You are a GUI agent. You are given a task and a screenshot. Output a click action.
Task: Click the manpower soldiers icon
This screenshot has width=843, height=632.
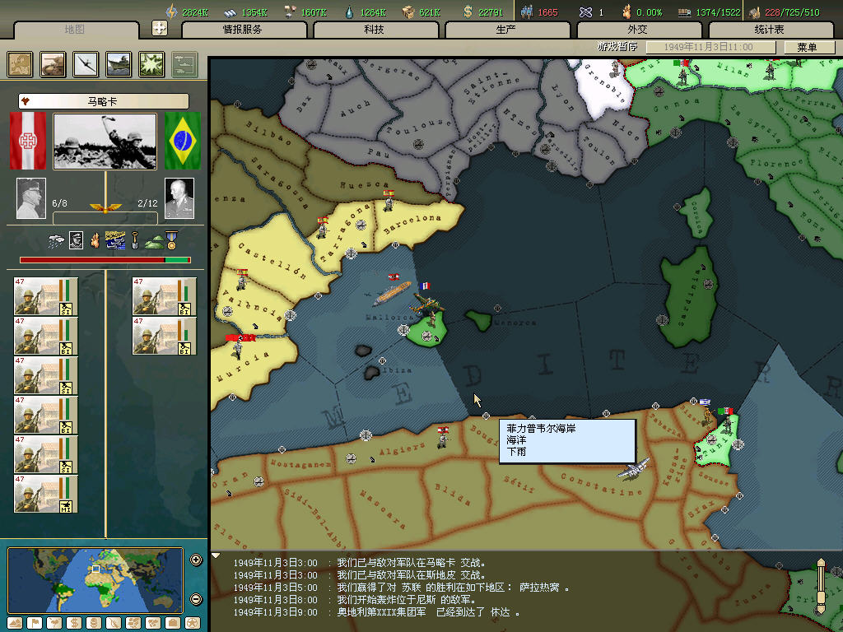pyautogui.click(x=526, y=12)
